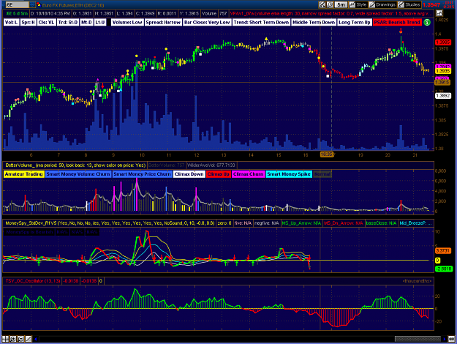Click the 'Bar Close: Very Low' label

tap(207, 22)
